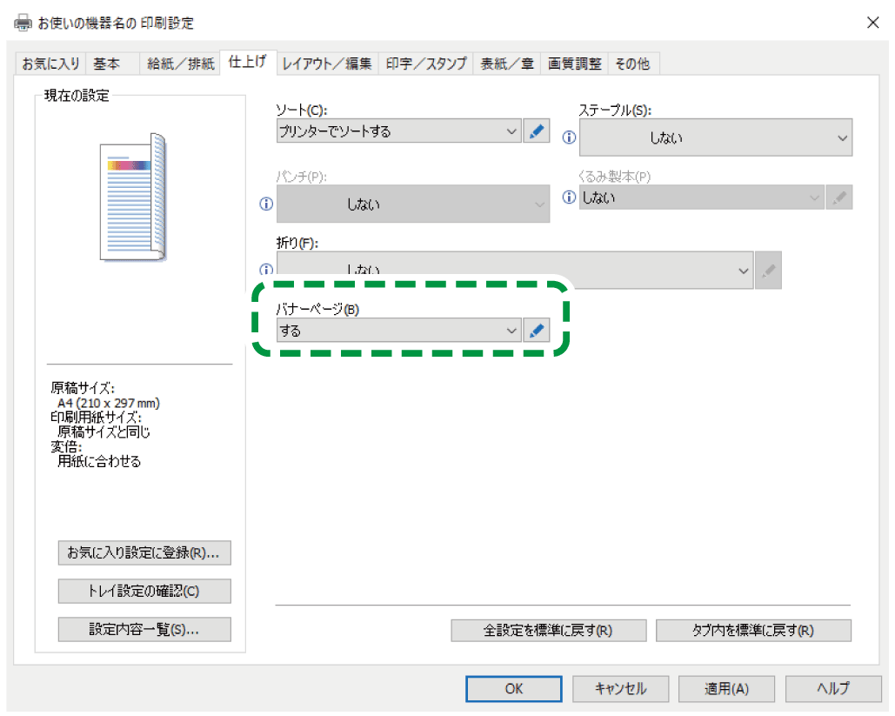895x716 pixels.
Task: Click the 全設定を標準に戻す button
Action: pyautogui.click(x=548, y=630)
